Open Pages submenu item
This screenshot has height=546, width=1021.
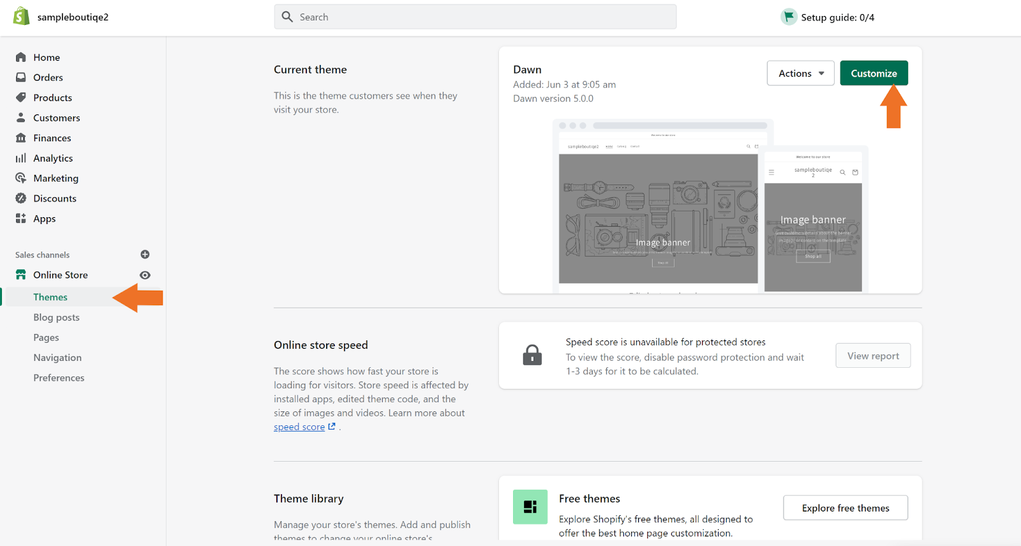click(x=46, y=337)
